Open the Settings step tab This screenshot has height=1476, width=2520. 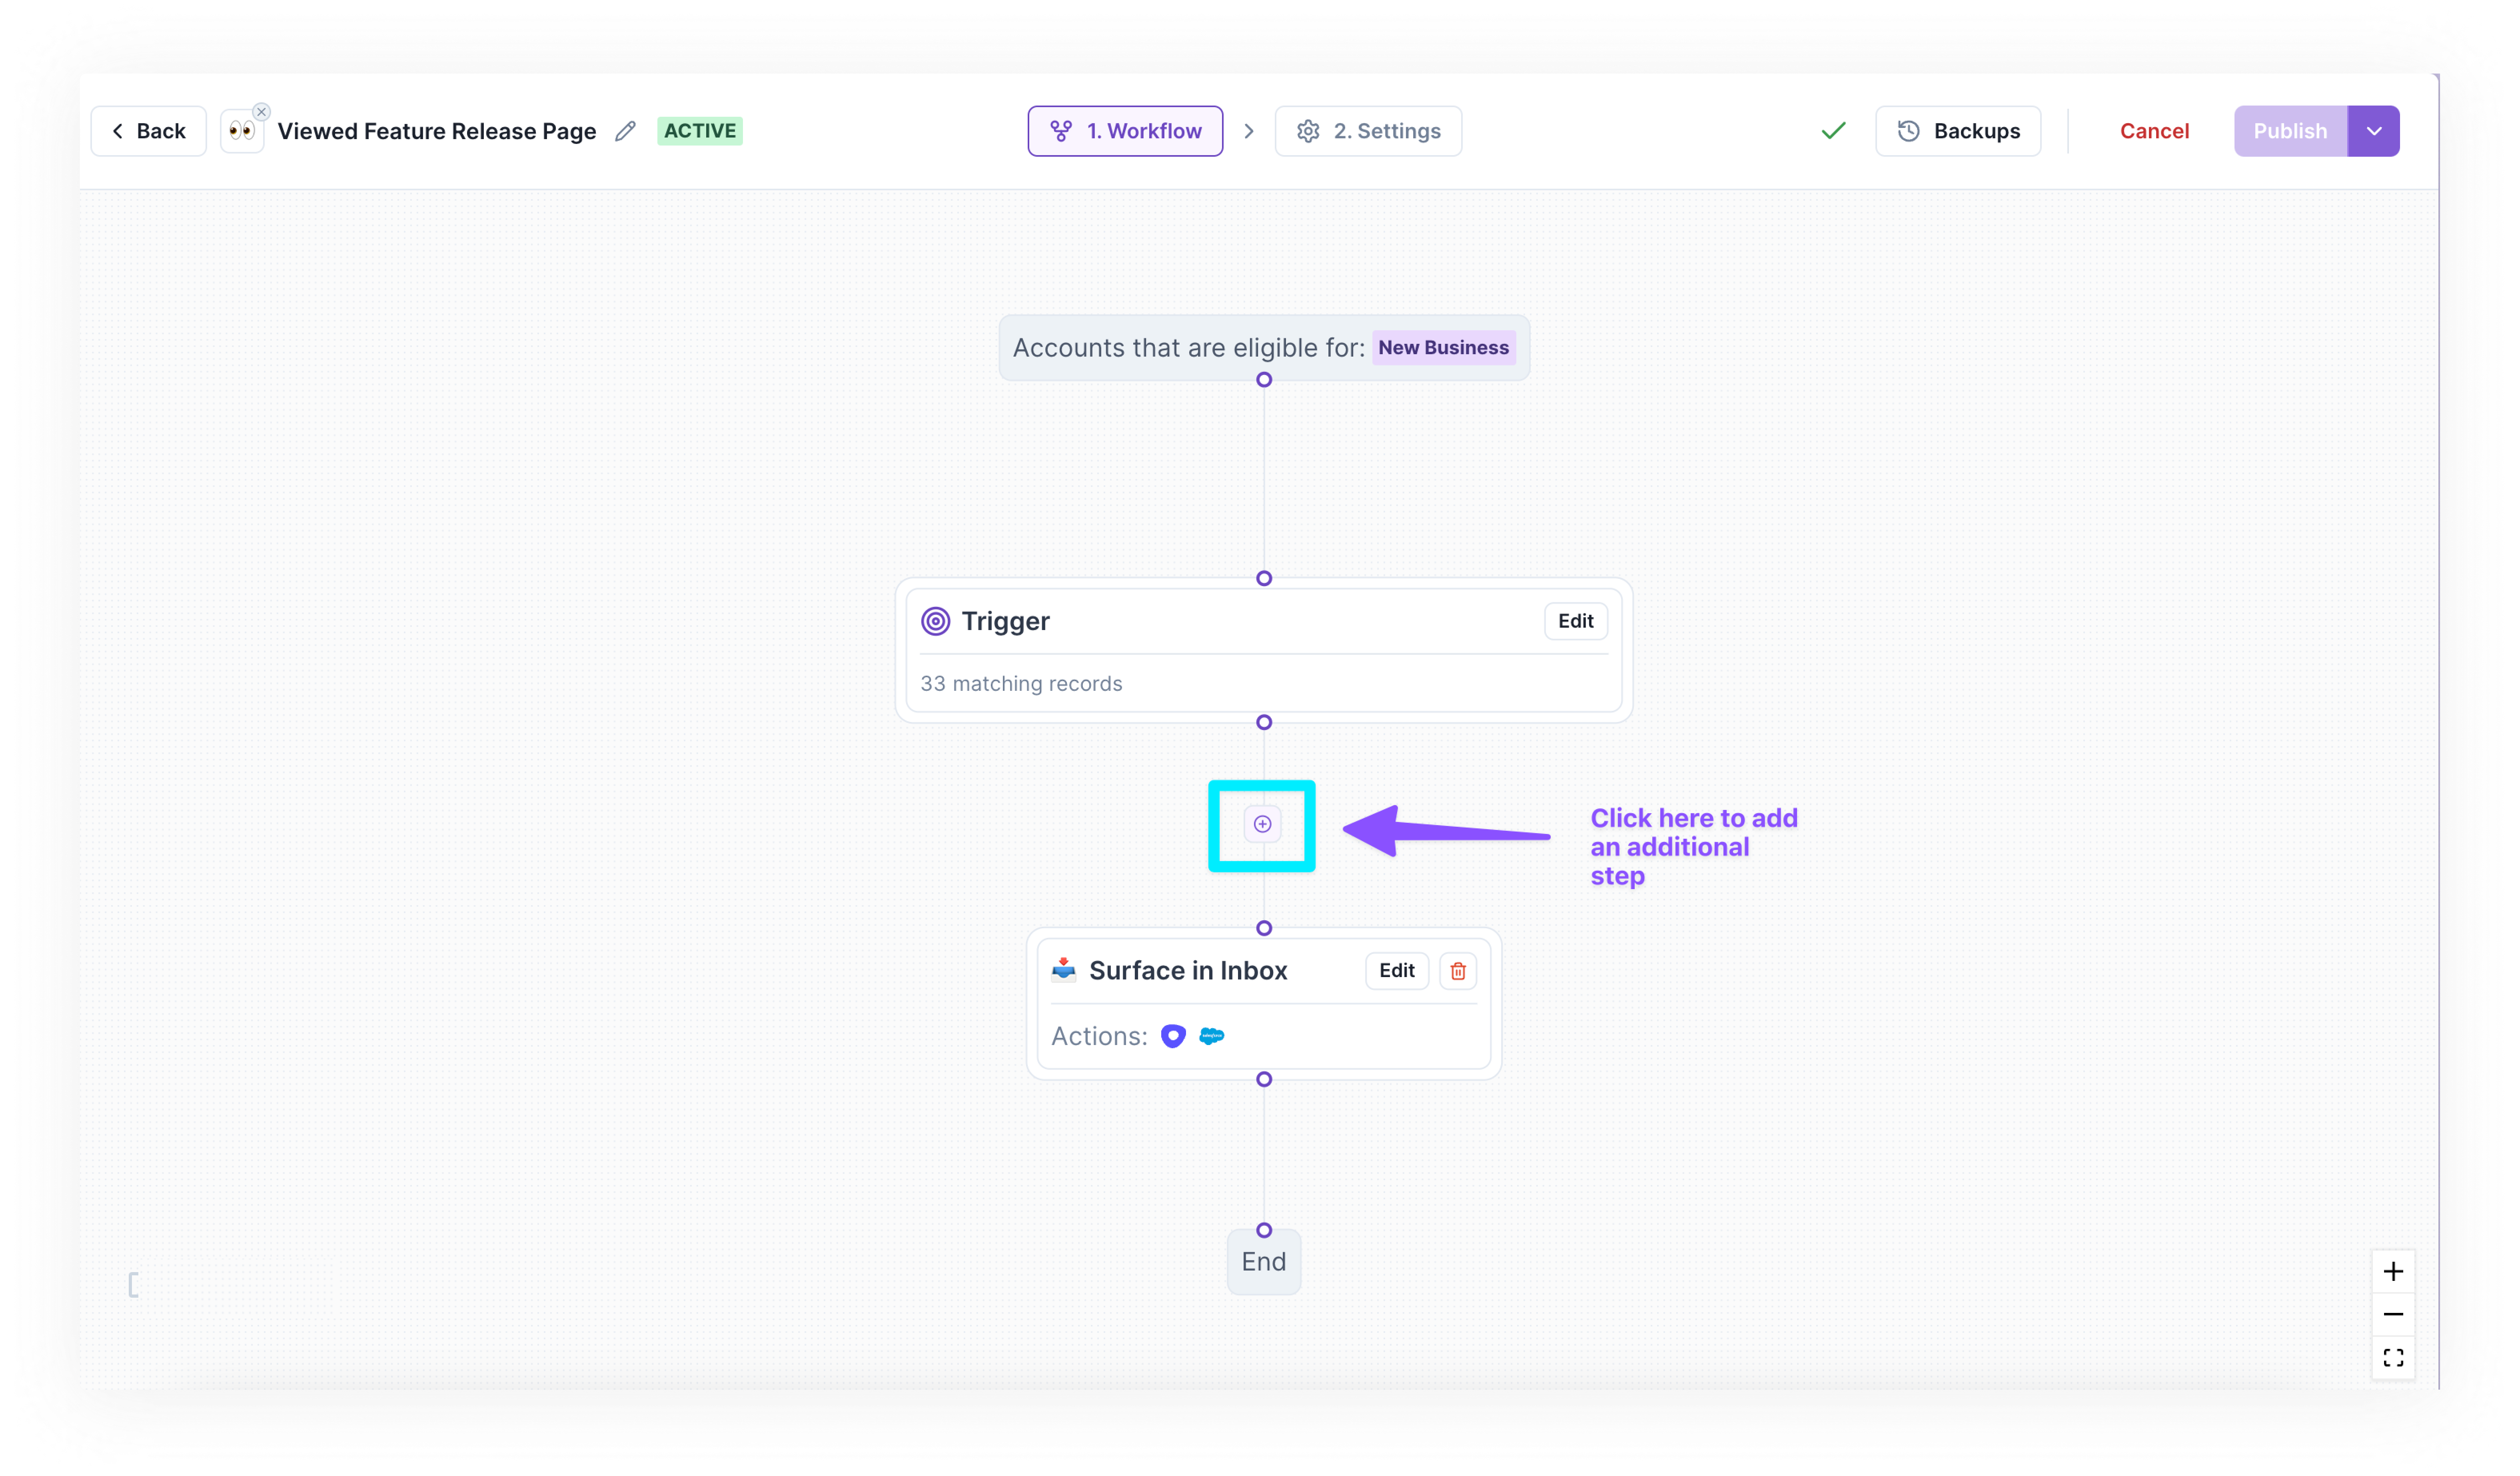click(x=1367, y=131)
